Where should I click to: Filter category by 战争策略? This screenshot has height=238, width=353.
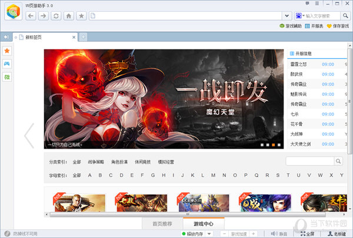tap(96, 162)
